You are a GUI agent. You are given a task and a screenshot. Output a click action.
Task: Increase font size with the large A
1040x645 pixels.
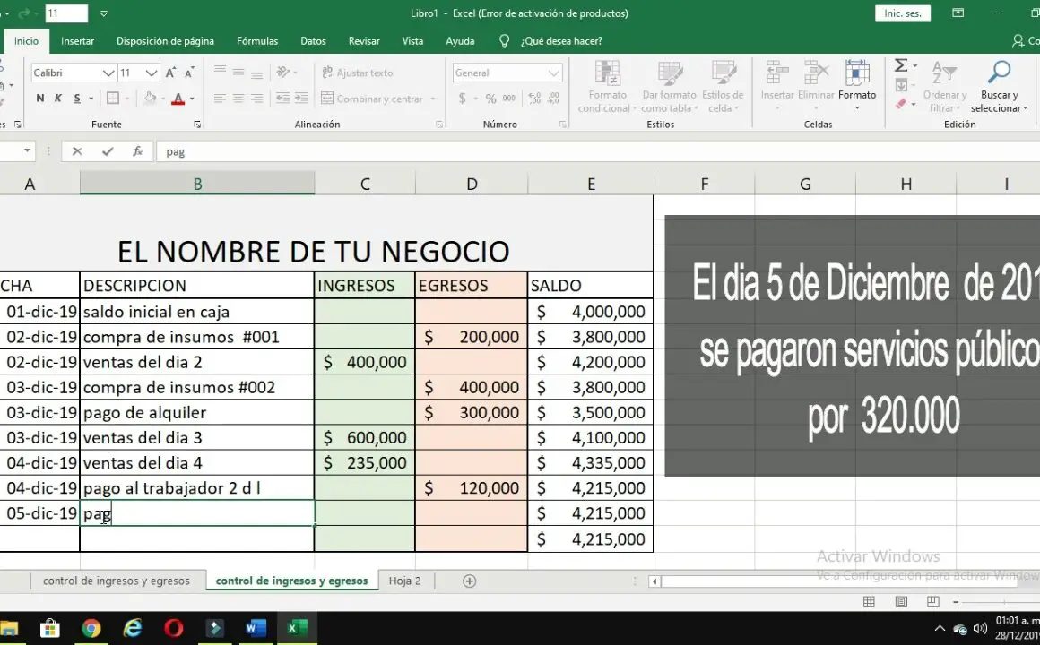click(x=170, y=73)
